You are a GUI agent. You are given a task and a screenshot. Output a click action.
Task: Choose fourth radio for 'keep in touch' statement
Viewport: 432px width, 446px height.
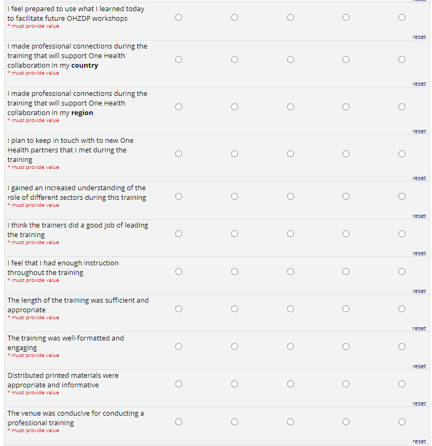click(346, 153)
